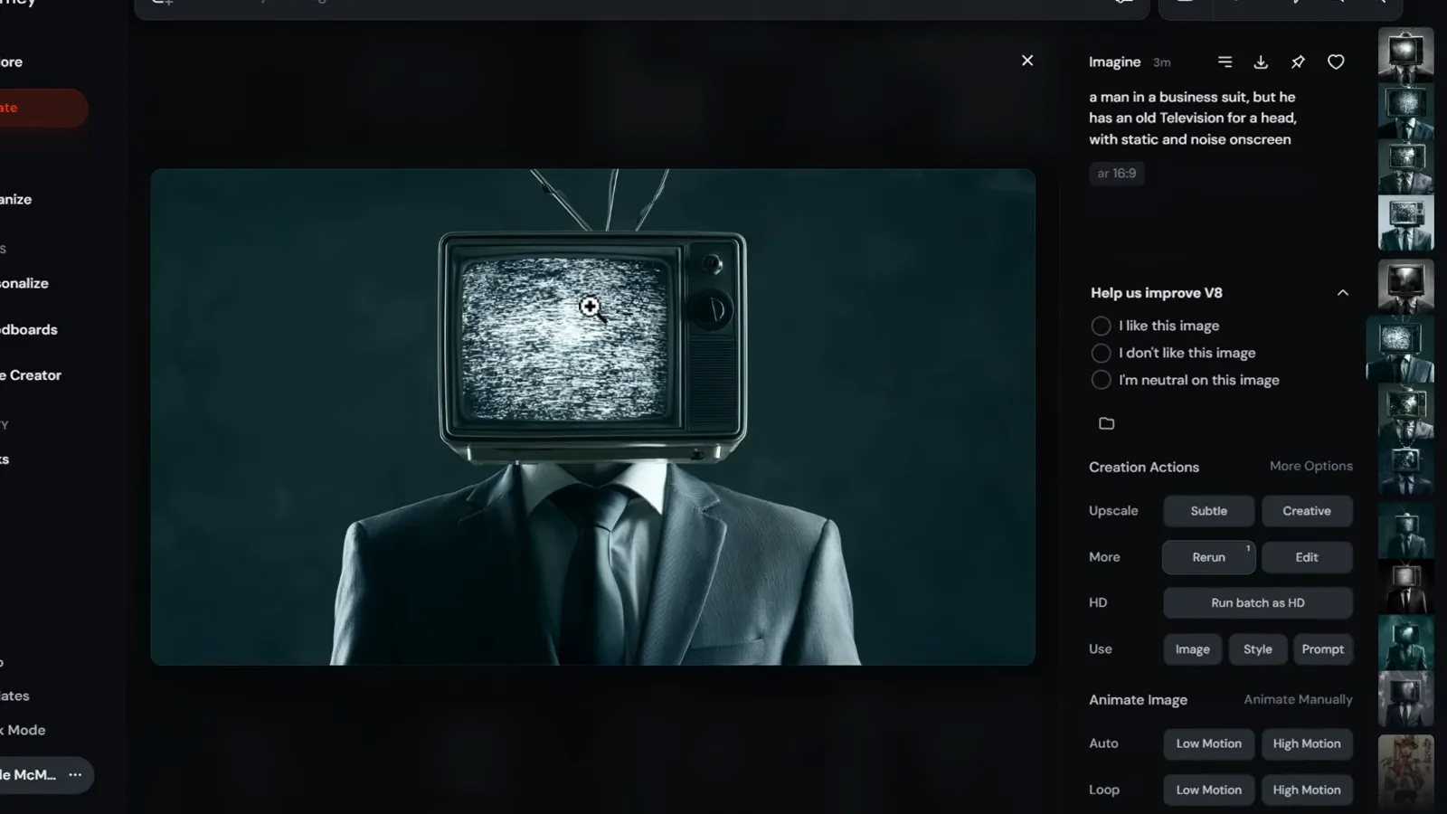
Task: Like the image with the heart icon
Action: pyautogui.click(x=1336, y=62)
